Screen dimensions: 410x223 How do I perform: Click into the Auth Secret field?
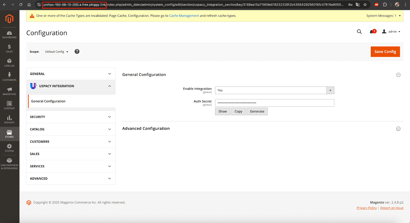pos(274,103)
